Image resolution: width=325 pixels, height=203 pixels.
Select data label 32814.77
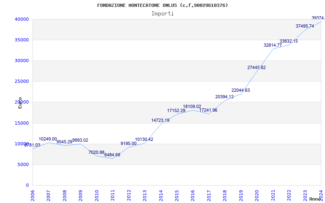pos(273,45)
